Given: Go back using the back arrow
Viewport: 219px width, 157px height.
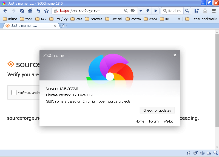Looking at the screenshot, I should point(5,11).
